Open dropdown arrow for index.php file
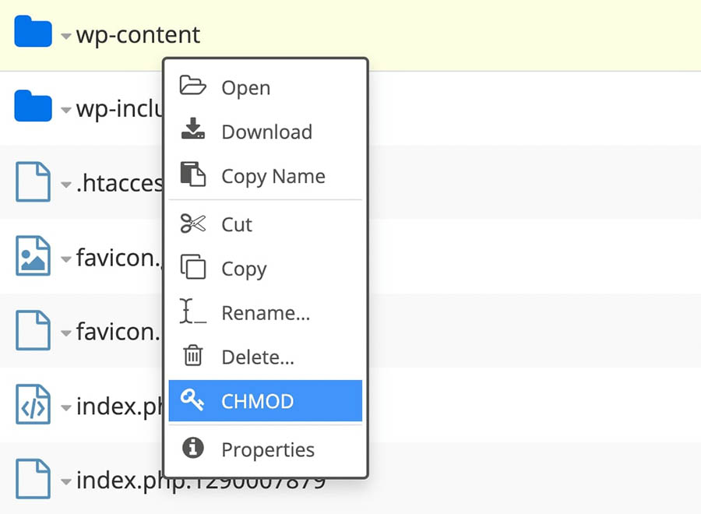Image resolution: width=701 pixels, height=514 pixels. [x=66, y=408]
